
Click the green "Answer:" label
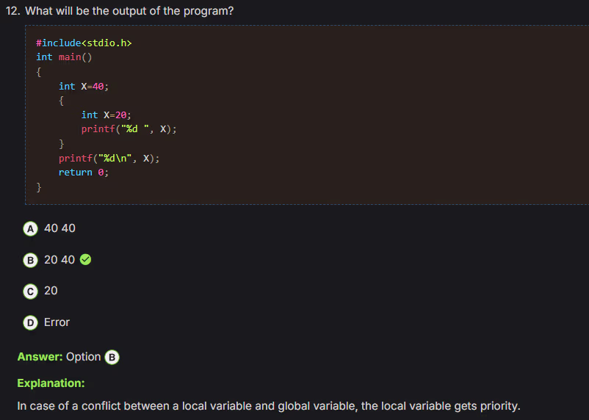click(40, 357)
